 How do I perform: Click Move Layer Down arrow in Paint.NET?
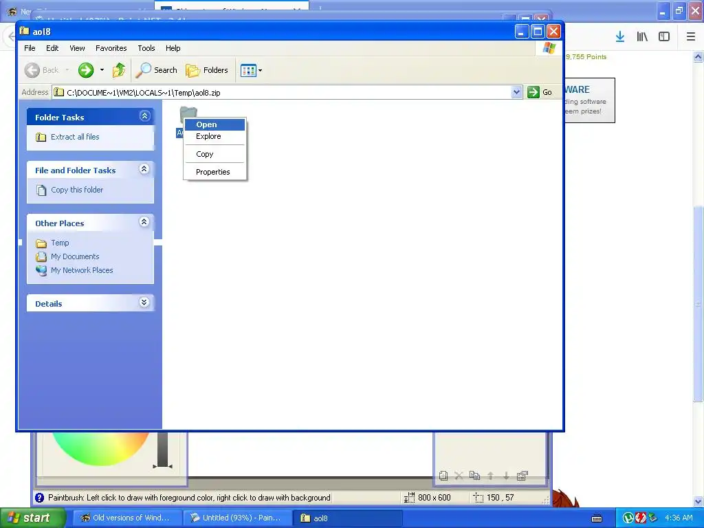(x=507, y=476)
